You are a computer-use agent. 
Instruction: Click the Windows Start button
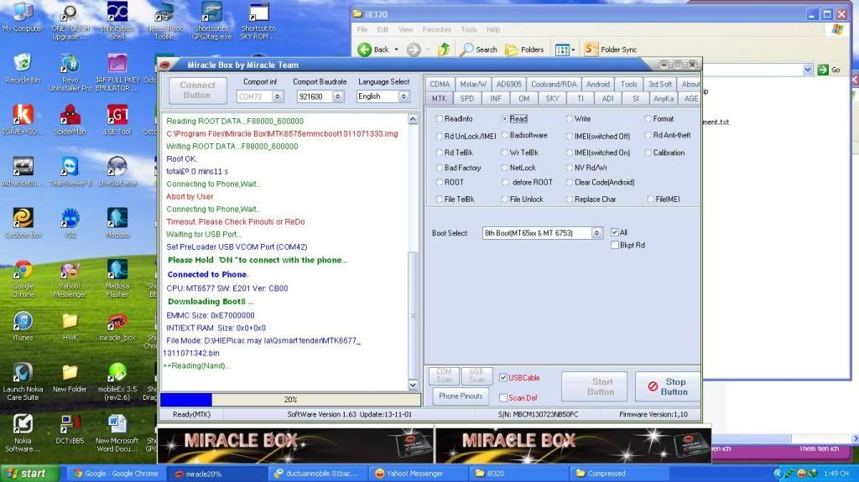29,474
